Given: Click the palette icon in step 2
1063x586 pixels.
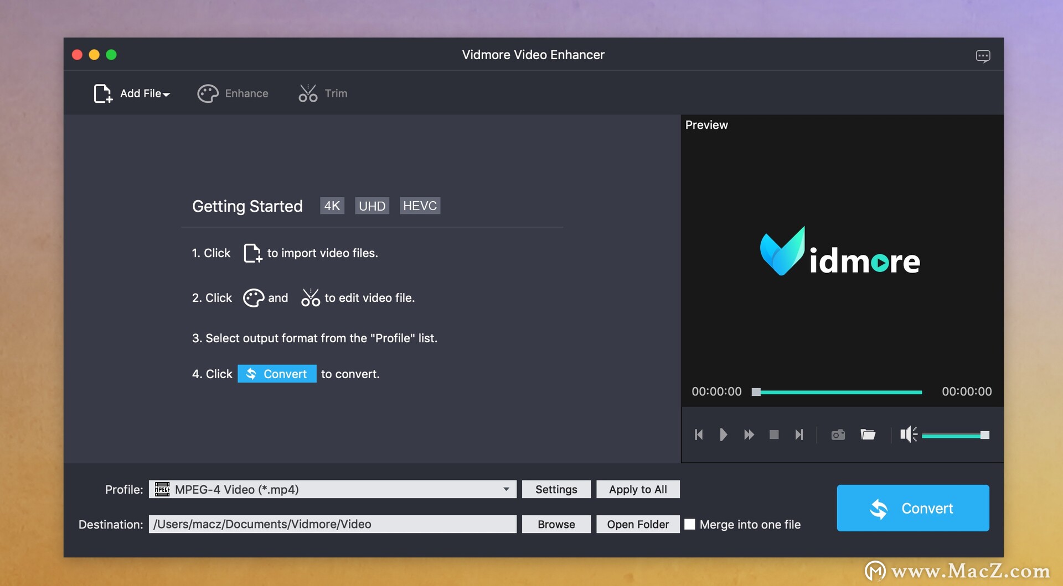Looking at the screenshot, I should [x=254, y=298].
